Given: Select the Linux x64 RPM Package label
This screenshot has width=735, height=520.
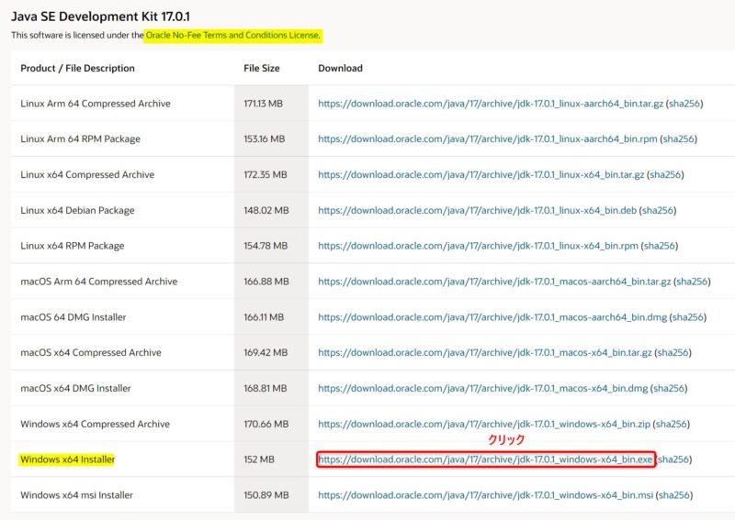Looking at the screenshot, I should pyautogui.click(x=73, y=246).
